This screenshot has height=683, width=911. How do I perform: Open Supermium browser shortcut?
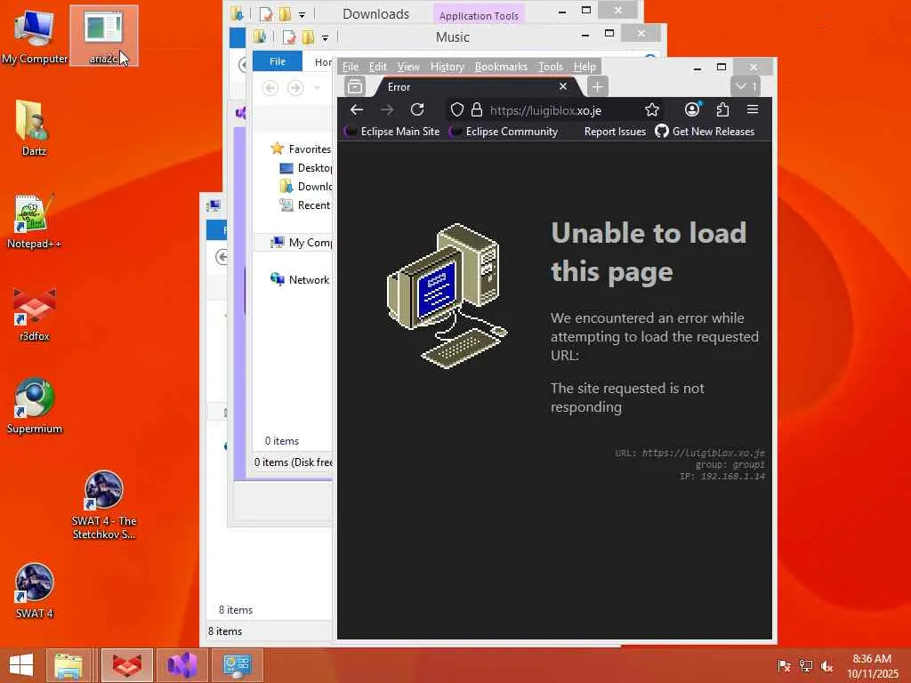click(34, 406)
